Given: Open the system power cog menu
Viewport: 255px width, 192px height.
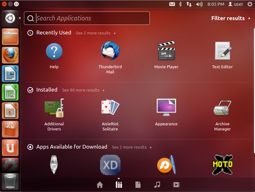Looking at the screenshot, I should coord(250,4).
